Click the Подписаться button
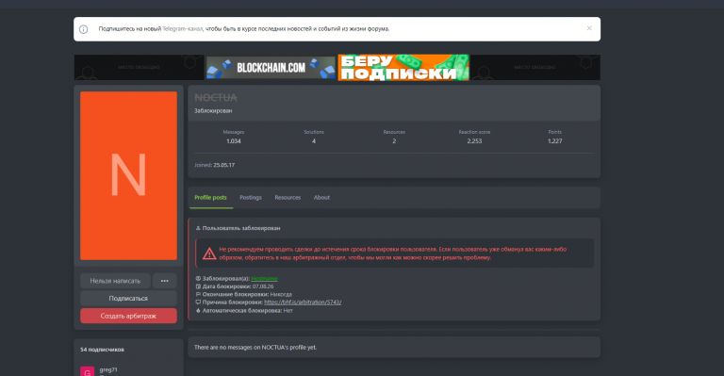The image size is (724, 376). pyautogui.click(x=128, y=298)
